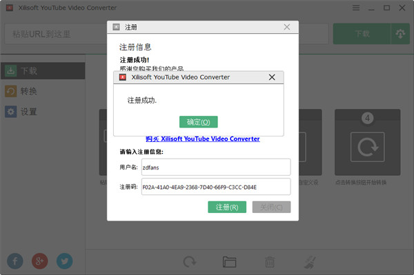This screenshot has width=414, height=275.
Task: Click the Xilisoft app logo in main title bar
Action: pyautogui.click(x=10, y=8)
